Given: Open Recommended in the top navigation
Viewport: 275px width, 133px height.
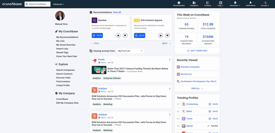Looking at the screenshot, I should pos(179,4).
